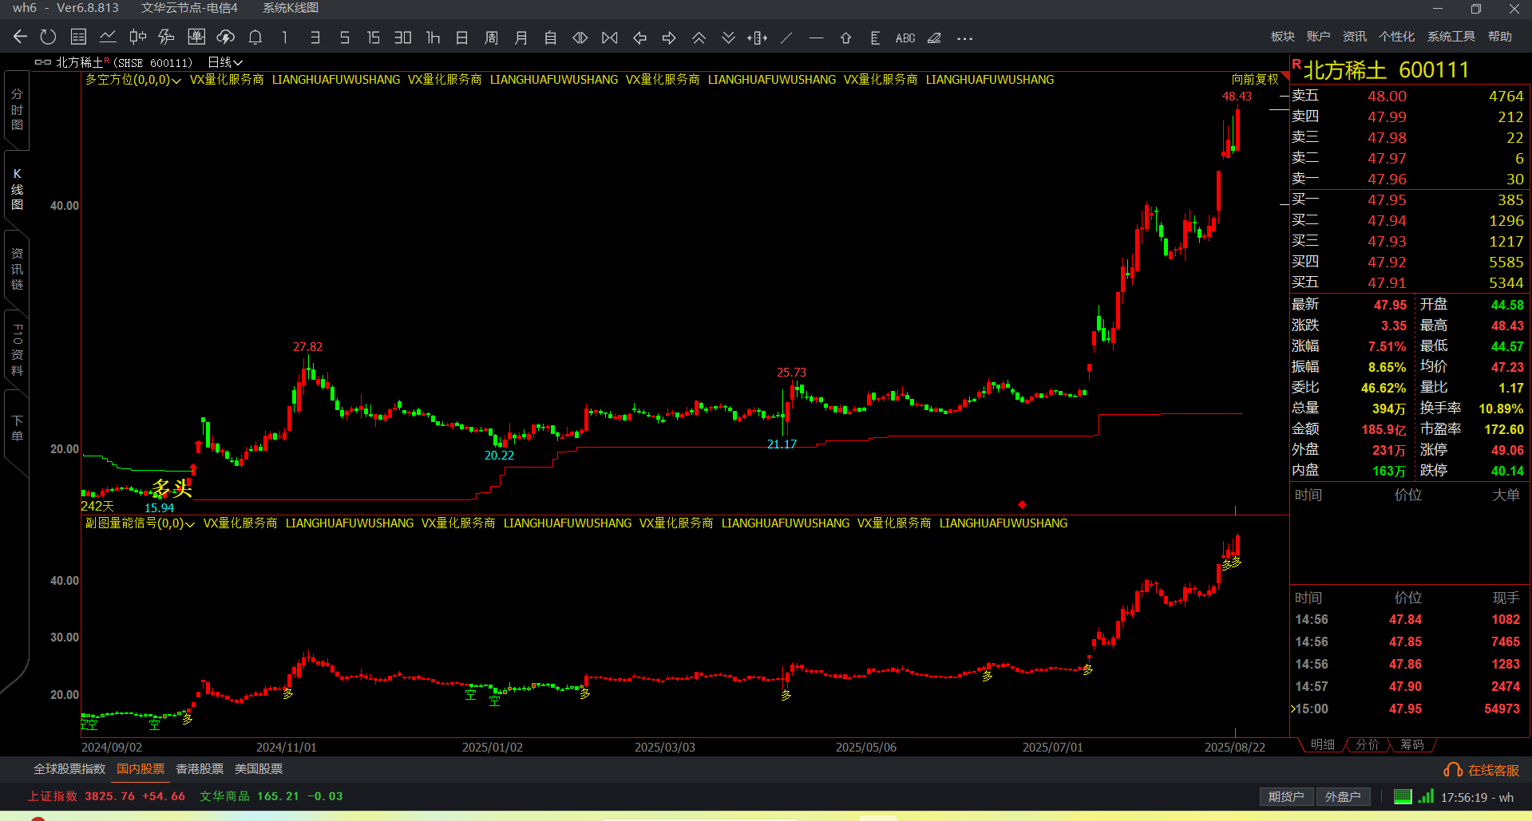Select the 5-minute period button
Image resolution: width=1532 pixels, height=821 pixels.
tap(344, 37)
